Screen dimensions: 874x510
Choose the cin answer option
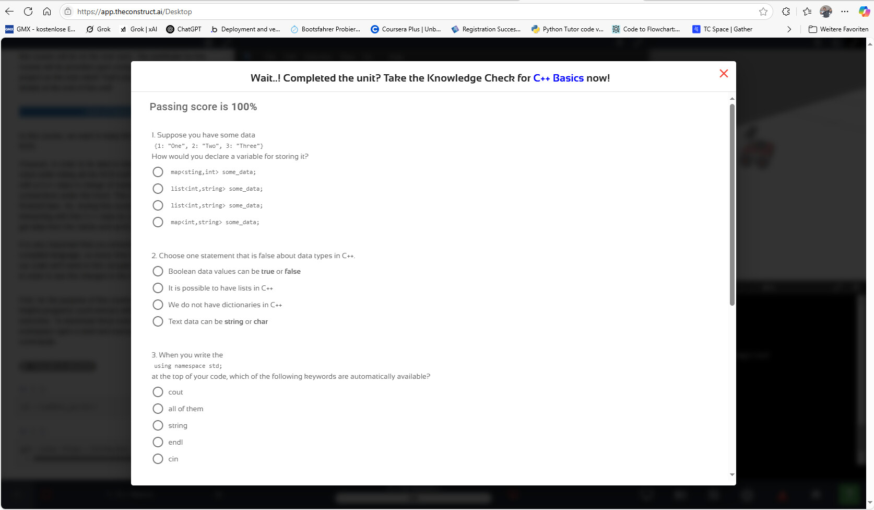(x=158, y=459)
